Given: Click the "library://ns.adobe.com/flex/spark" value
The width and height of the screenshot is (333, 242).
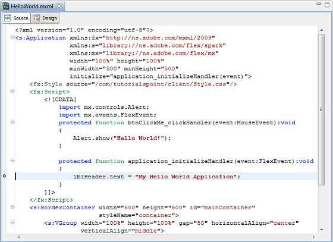Looking at the screenshot, I should 162,46.
